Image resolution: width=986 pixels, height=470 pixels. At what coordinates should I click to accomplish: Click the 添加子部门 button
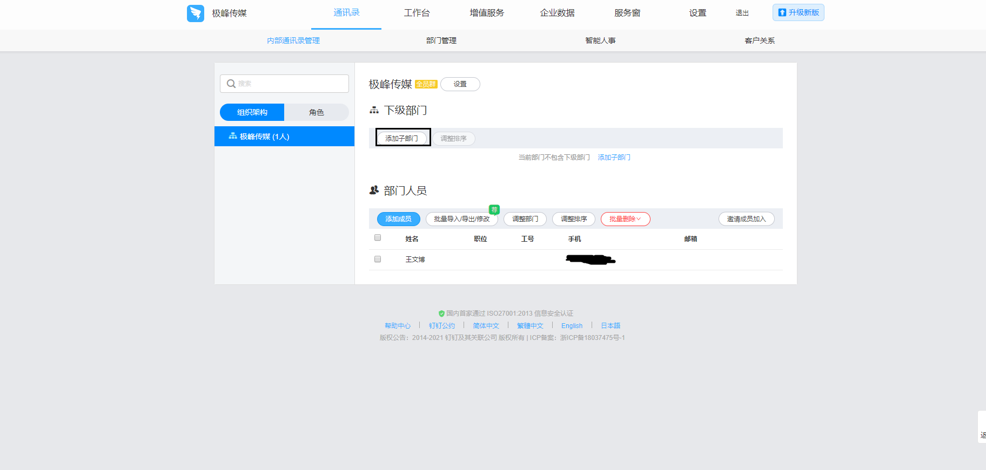pyautogui.click(x=401, y=139)
